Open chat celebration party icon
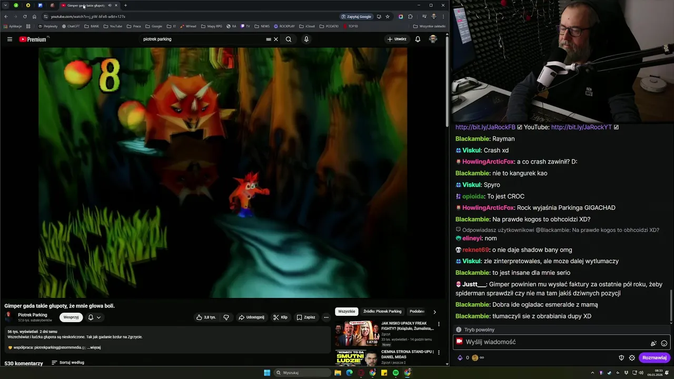This screenshot has width=674, height=379. (653, 343)
